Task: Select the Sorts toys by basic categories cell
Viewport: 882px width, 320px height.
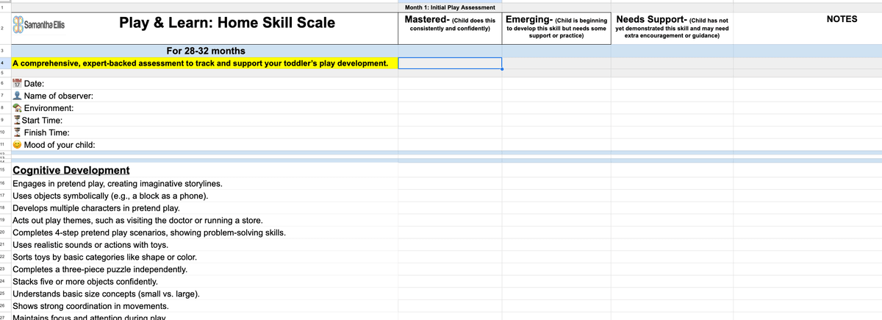Action: 104,257
